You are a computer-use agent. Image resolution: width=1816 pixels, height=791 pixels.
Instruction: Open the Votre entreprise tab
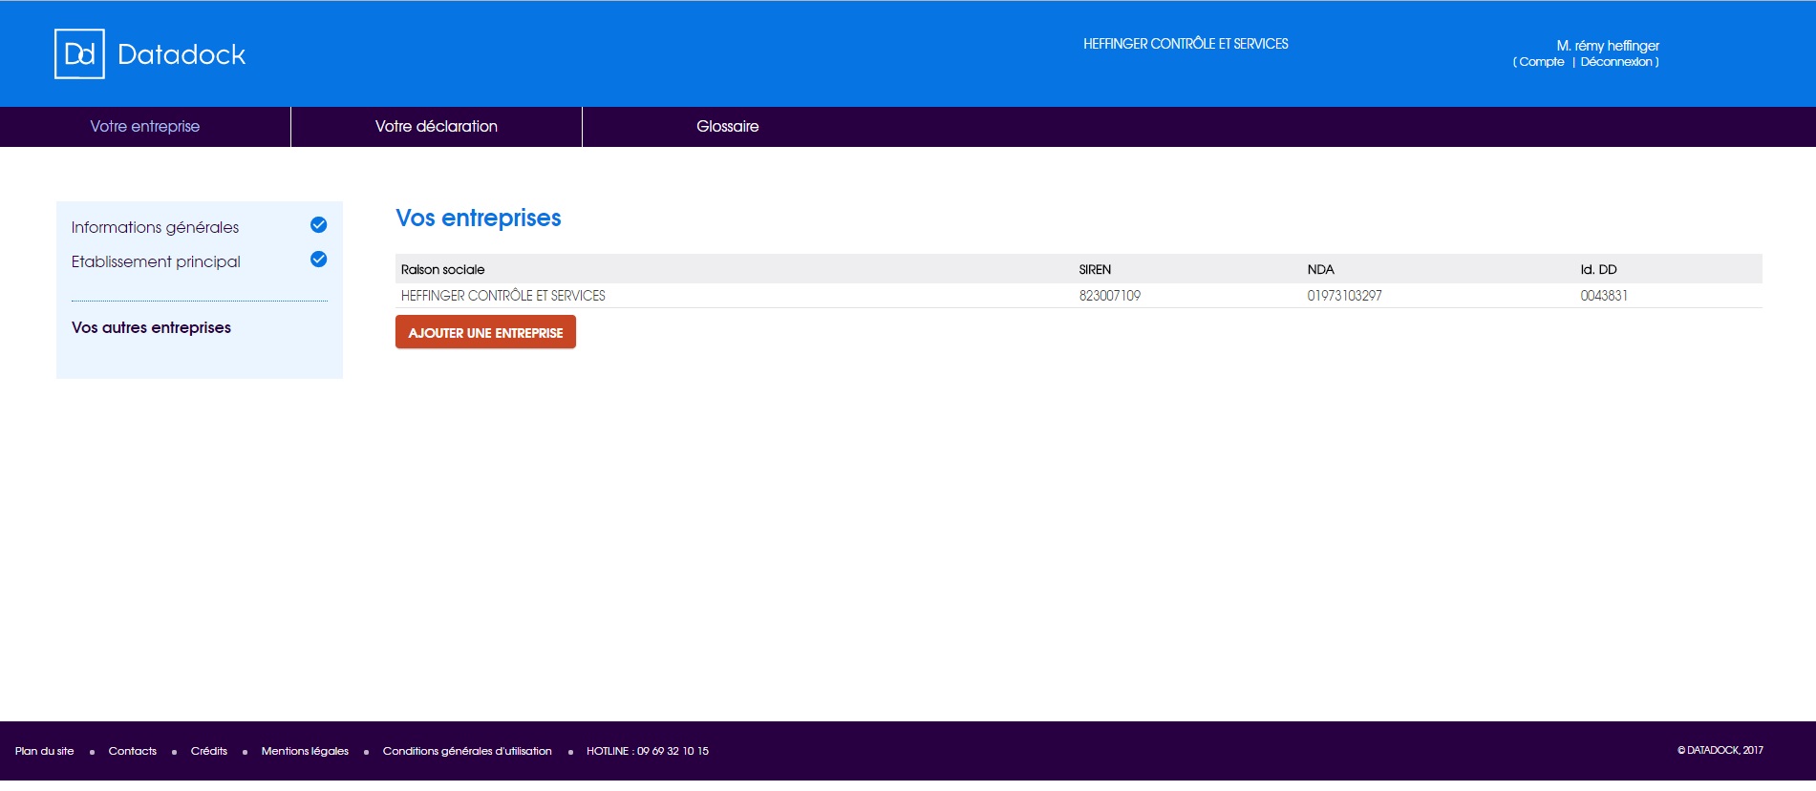click(x=145, y=127)
